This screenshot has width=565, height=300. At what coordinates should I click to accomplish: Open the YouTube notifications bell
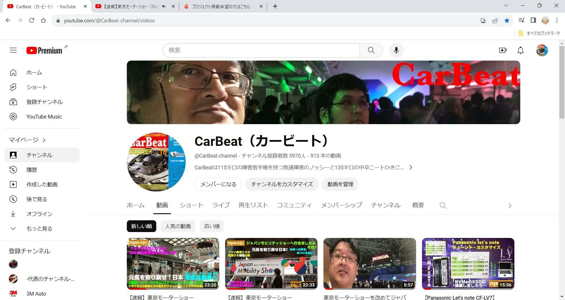520,50
